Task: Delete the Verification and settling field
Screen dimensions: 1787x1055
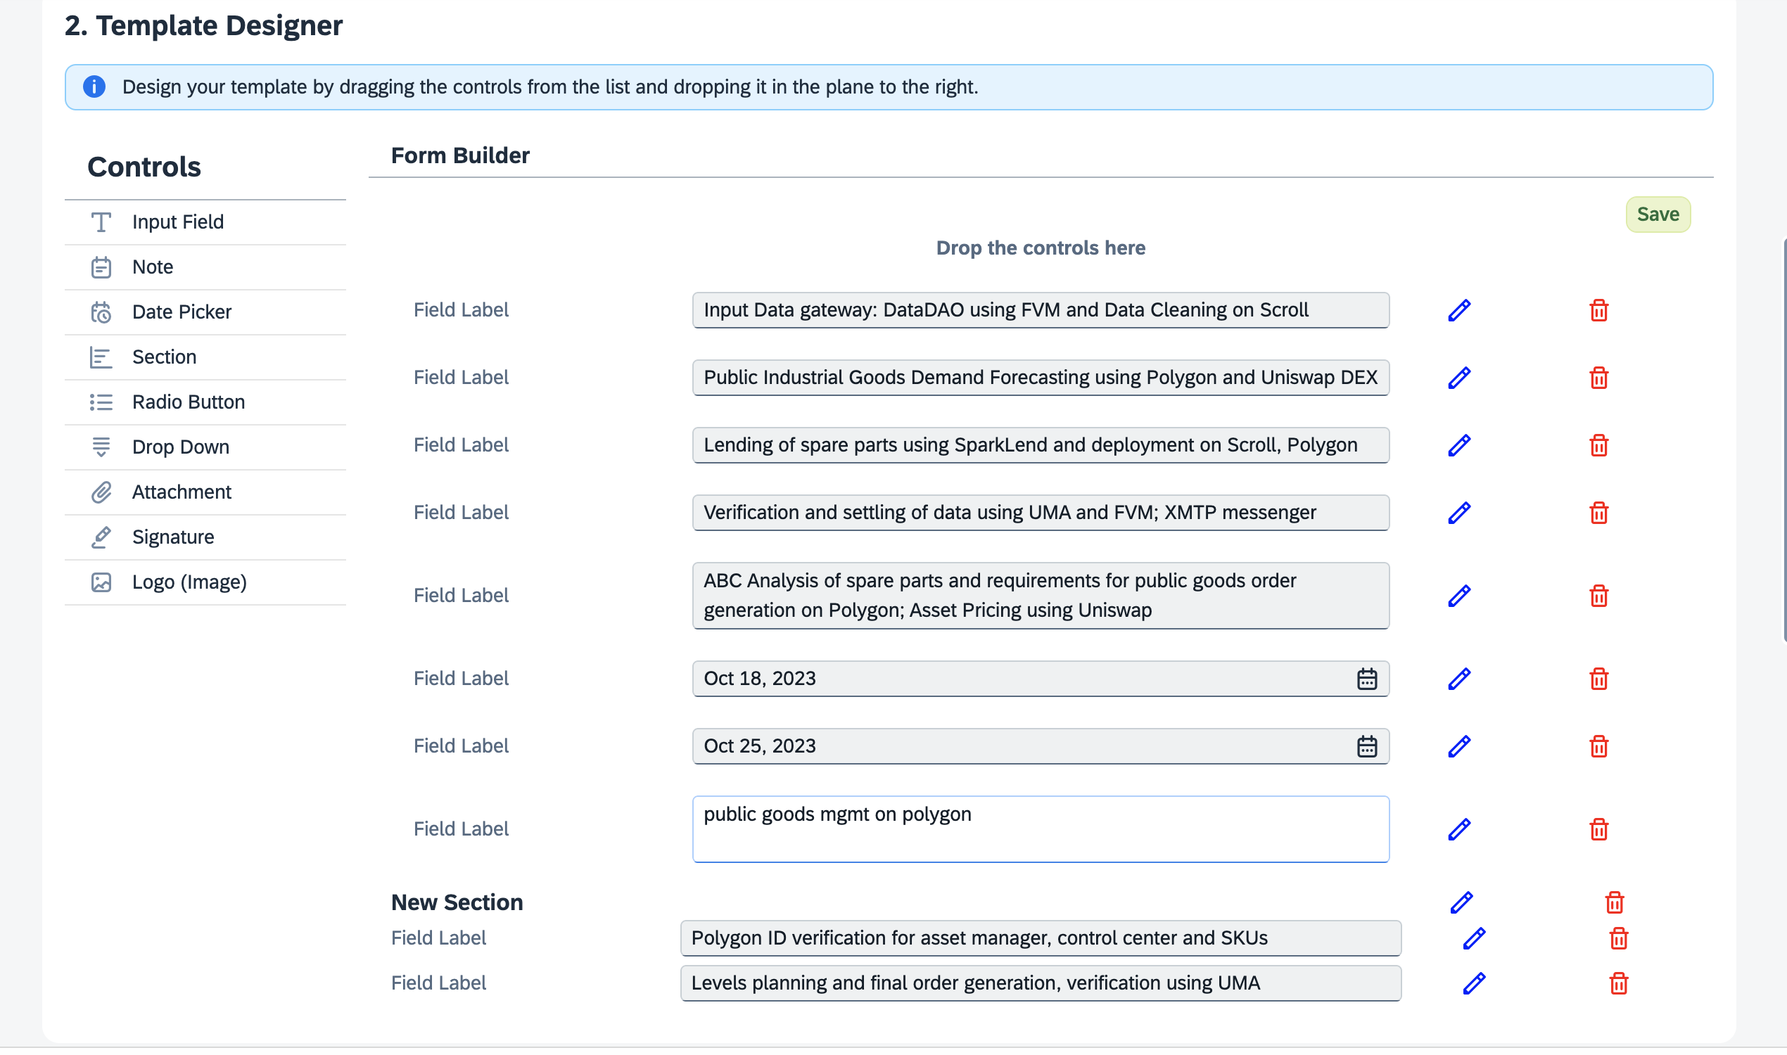Action: pyautogui.click(x=1598, y=513)
